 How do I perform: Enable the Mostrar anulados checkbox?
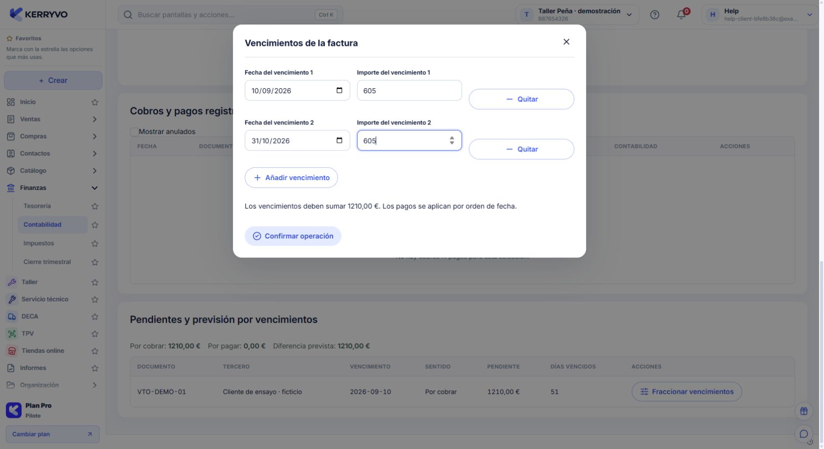(134, 132)
